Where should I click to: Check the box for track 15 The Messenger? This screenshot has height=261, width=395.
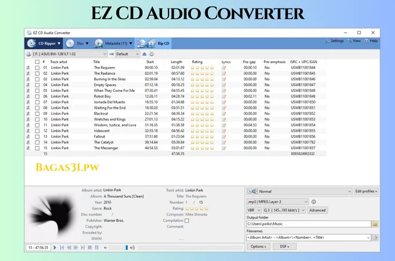(x=38, y=148)
